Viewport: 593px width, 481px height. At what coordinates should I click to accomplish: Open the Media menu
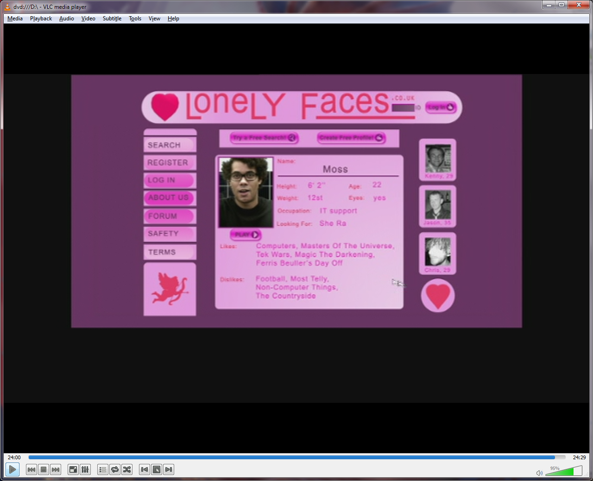click(x=15, y=18)
